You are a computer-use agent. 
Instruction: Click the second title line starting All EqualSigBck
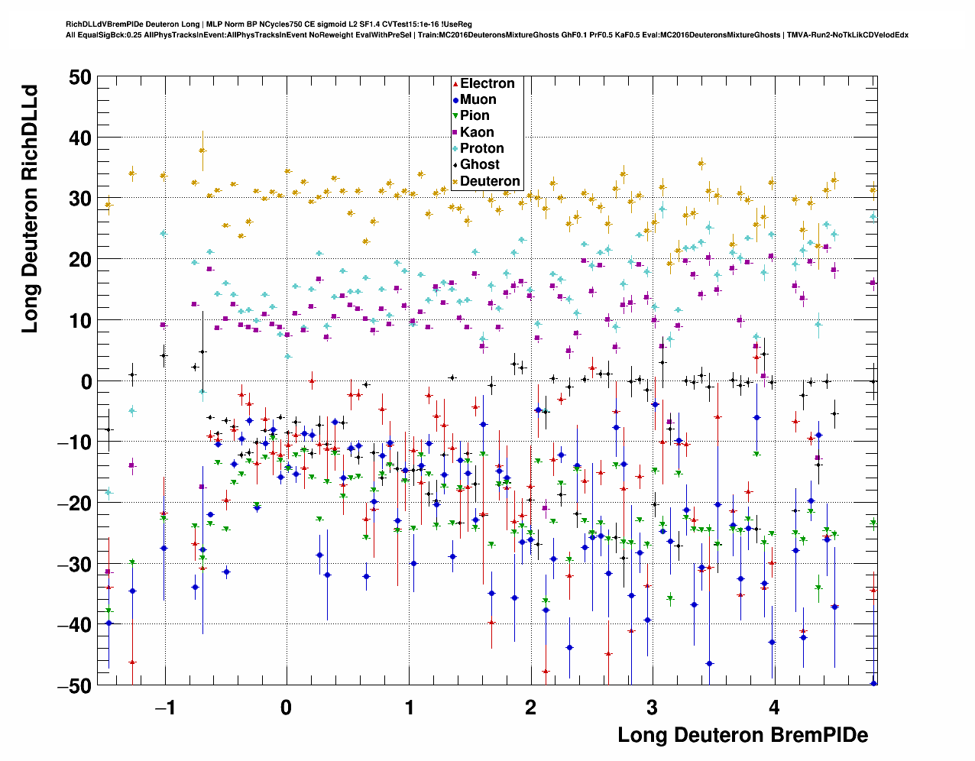[x=486, y=34]
